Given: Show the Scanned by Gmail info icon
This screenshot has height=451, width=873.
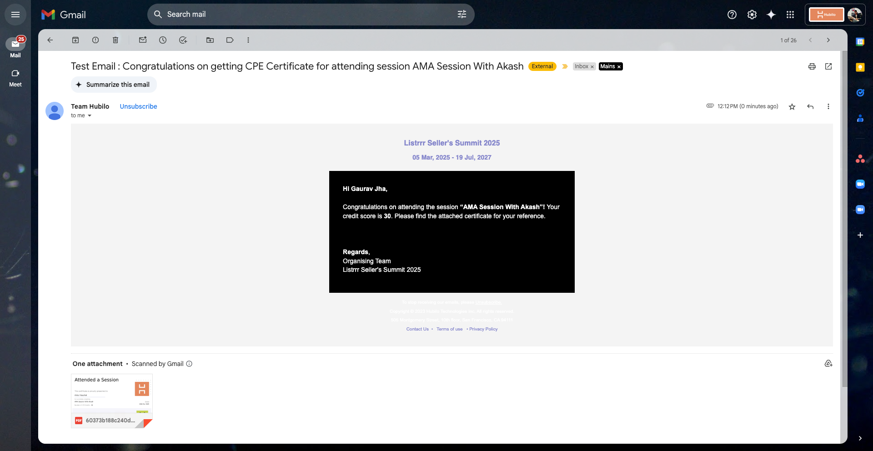Looking at the screenshot, I should [x=189, y=364].
